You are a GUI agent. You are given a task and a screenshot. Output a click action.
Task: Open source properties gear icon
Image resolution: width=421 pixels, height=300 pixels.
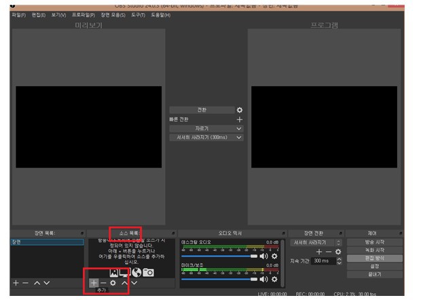[113, 282]
